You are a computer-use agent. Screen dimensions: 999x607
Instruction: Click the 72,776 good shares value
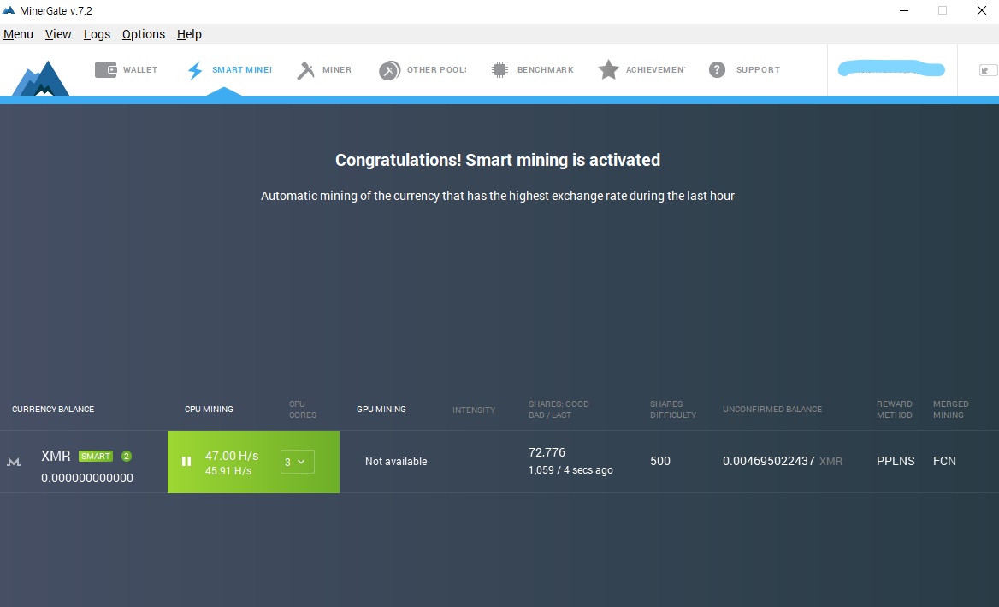click(547, 452)
